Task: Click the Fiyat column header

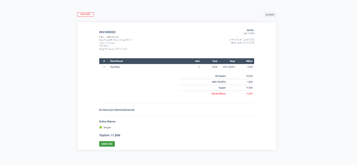Action: (215, 61)
